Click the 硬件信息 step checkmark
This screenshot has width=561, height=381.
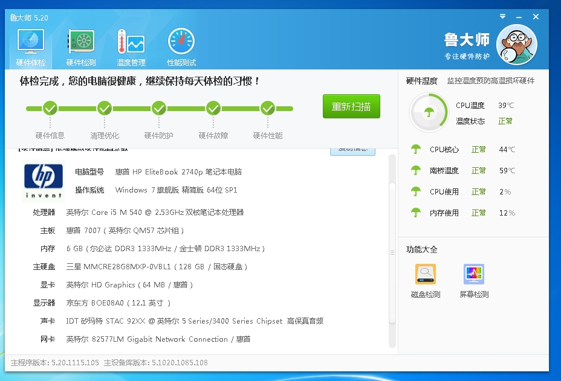[x=50, y=108]
